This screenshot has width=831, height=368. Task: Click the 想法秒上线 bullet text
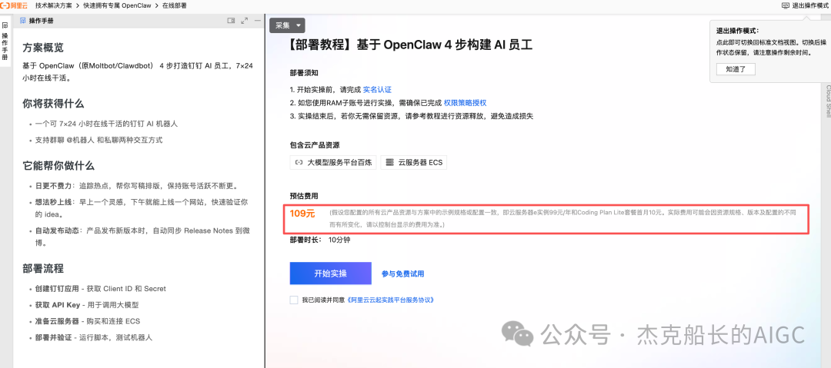(142, 208)
